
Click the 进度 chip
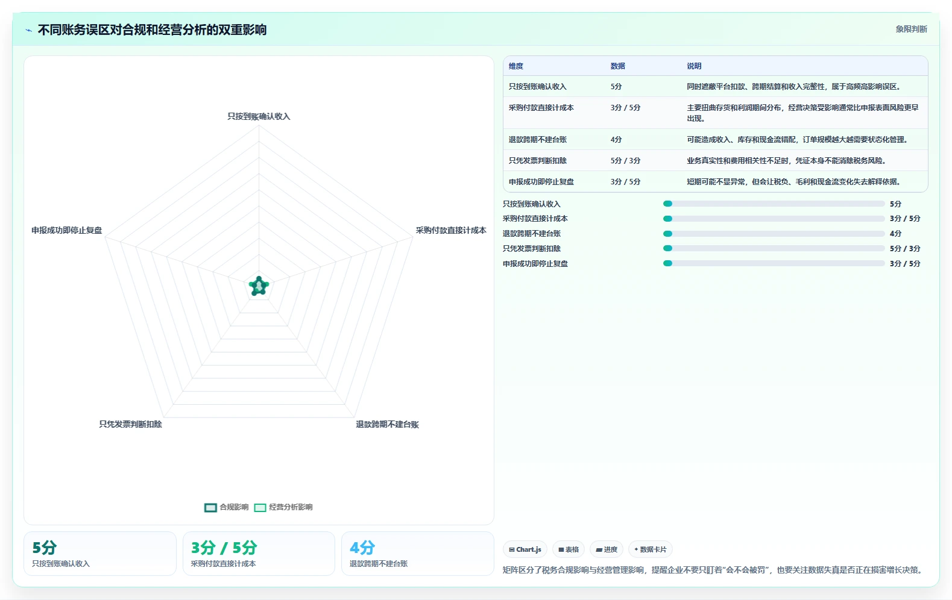click(607, 549)
